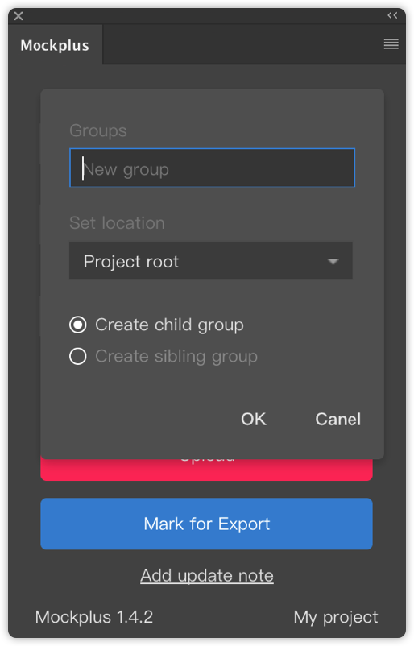Confirm group creation with OK
414x646 pixels.
(x=254, y=420)
